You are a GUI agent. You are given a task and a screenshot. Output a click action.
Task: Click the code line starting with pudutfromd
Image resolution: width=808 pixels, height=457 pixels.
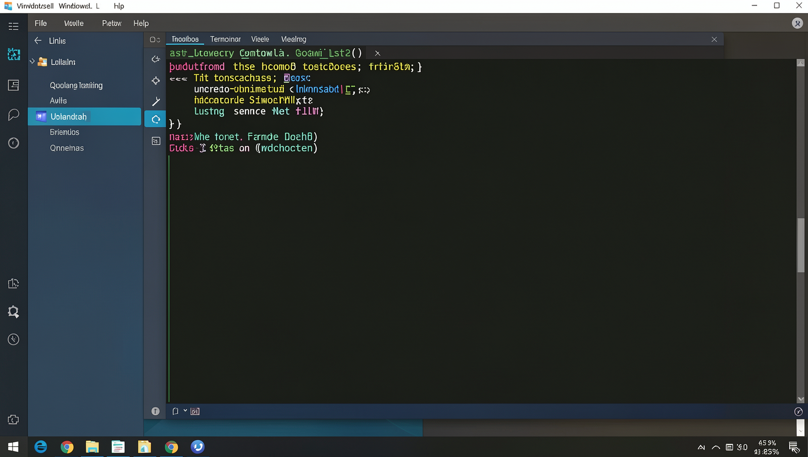coord(295,67)
